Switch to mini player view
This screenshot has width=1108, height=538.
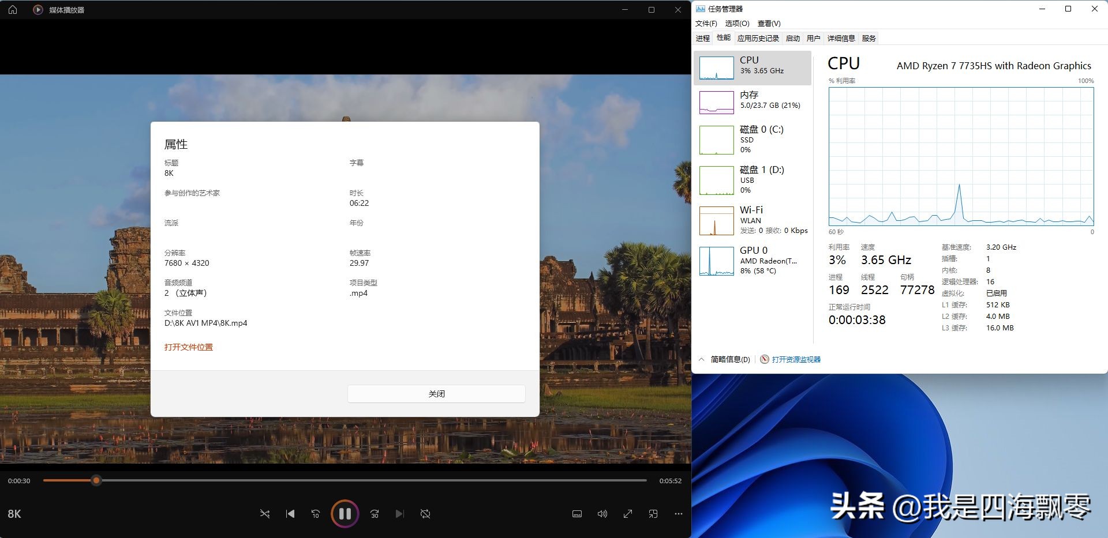click(653, 513)
